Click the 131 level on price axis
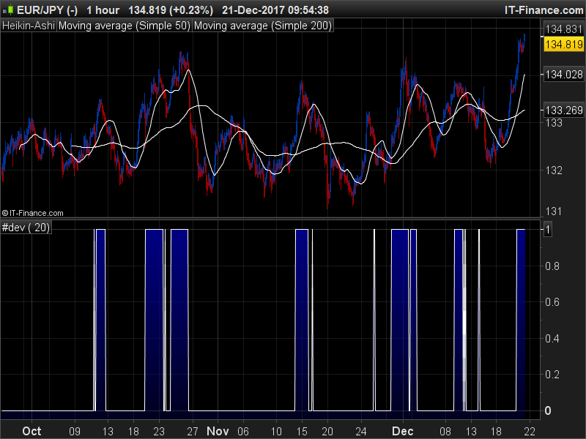 coord(554,211)
